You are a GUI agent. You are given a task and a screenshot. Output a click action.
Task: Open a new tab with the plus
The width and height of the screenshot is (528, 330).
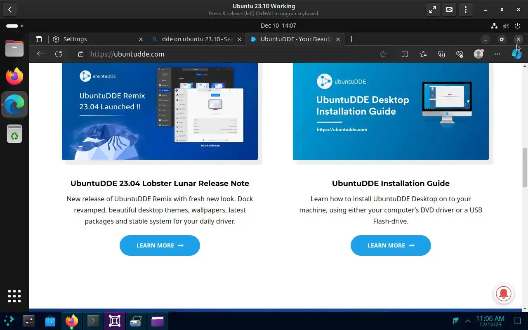[351, 39]
